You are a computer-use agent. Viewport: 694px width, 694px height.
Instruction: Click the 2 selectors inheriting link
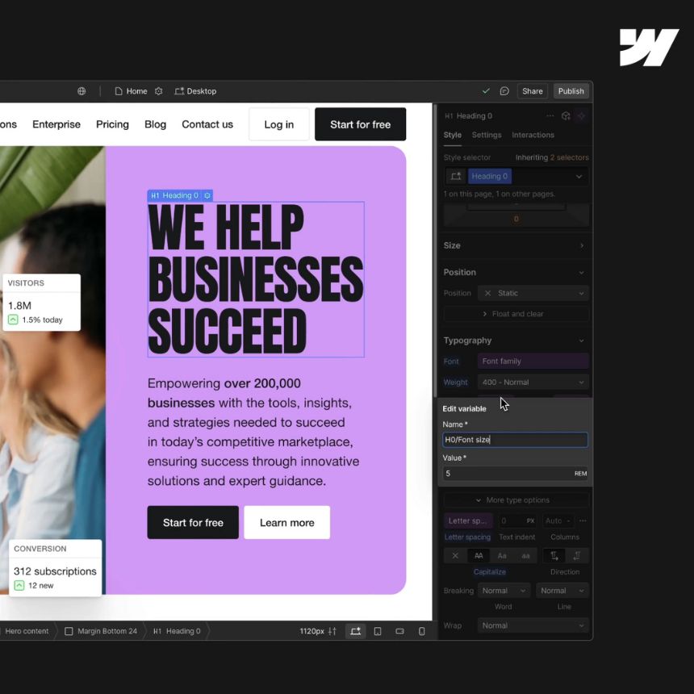click(569, 157)
